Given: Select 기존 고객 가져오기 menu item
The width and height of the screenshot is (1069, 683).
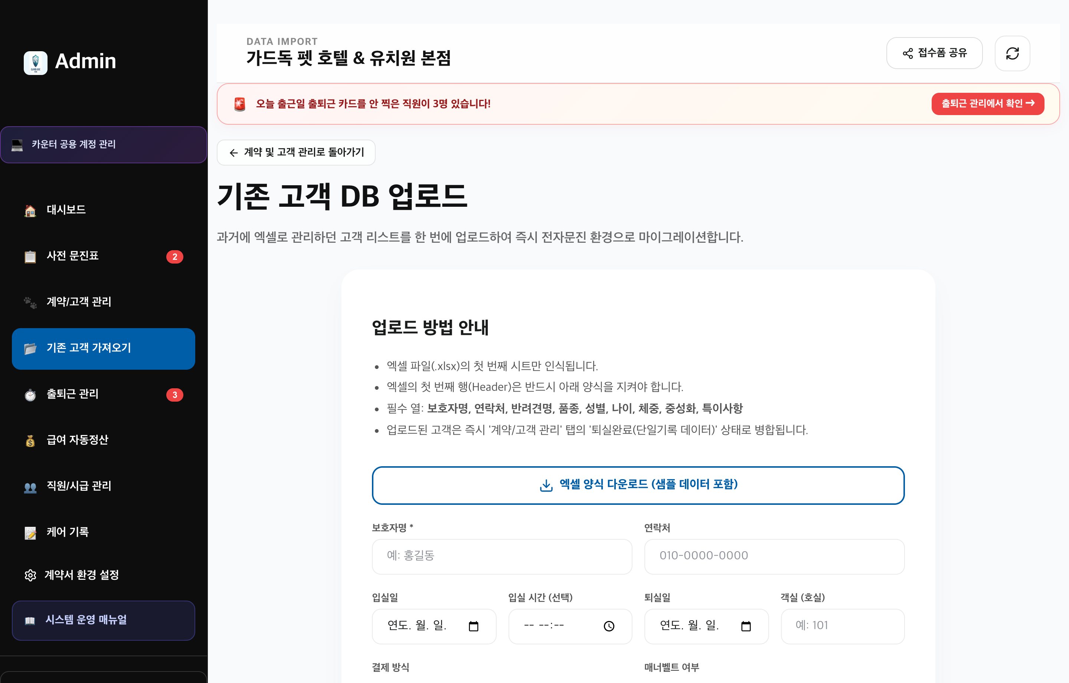Looking at the screenshot, I should coord(104,349).
